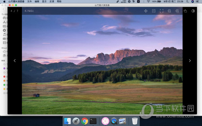Open the Trash in the Dock
The height and width of the screenshot is (126, 202).
click(135, 121)
